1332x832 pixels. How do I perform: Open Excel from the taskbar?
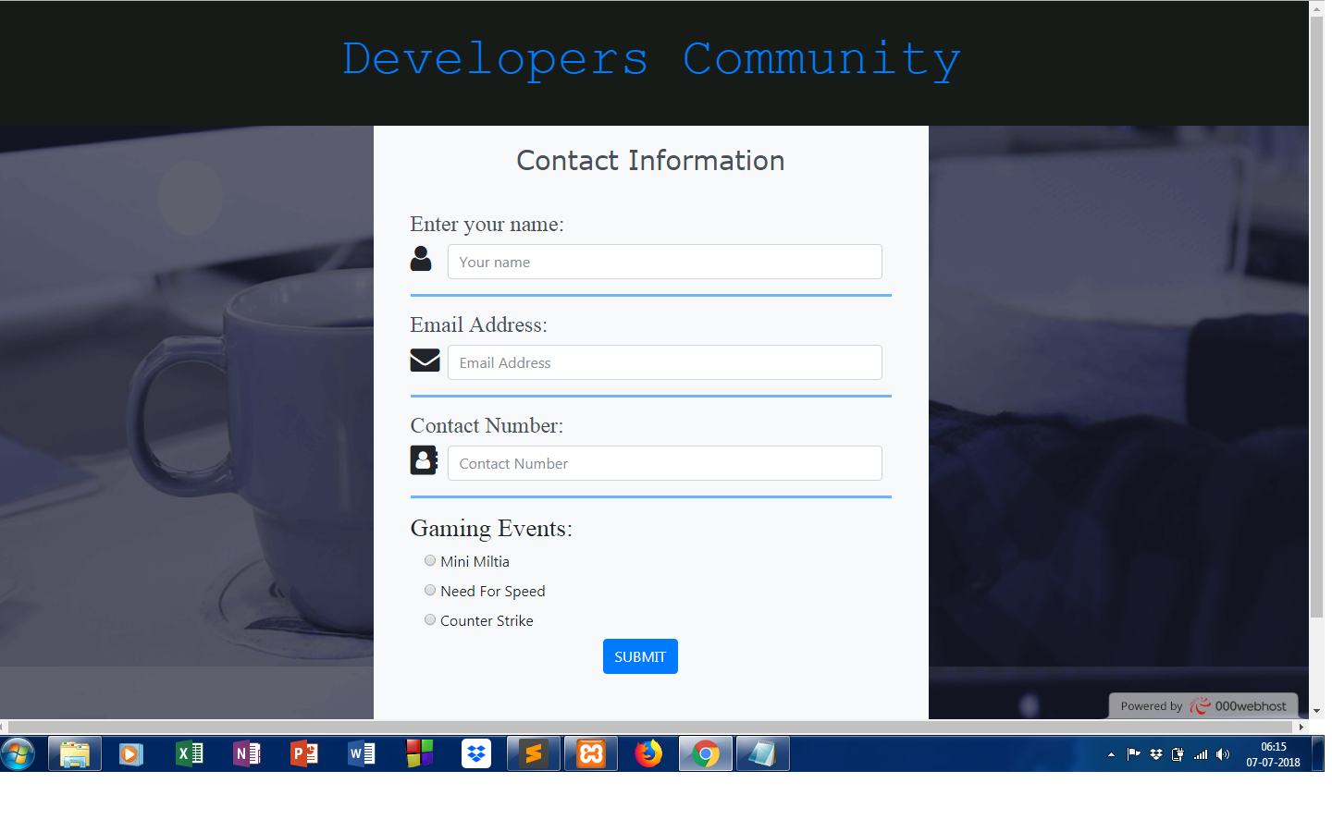[189, 754]
